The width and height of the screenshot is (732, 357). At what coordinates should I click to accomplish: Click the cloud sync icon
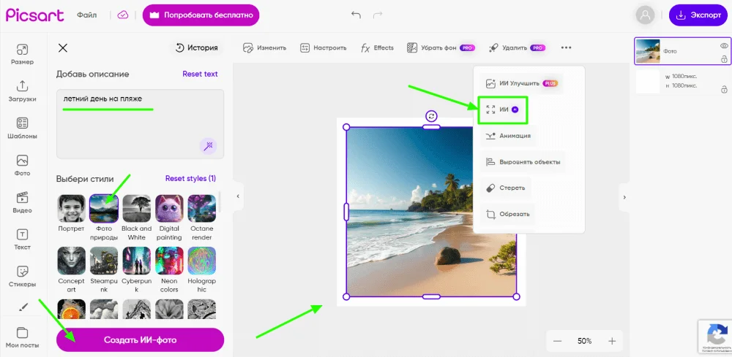[123, 15]
